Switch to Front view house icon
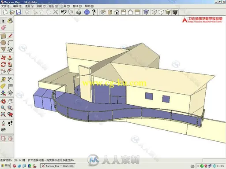 (x=117, y=12)
